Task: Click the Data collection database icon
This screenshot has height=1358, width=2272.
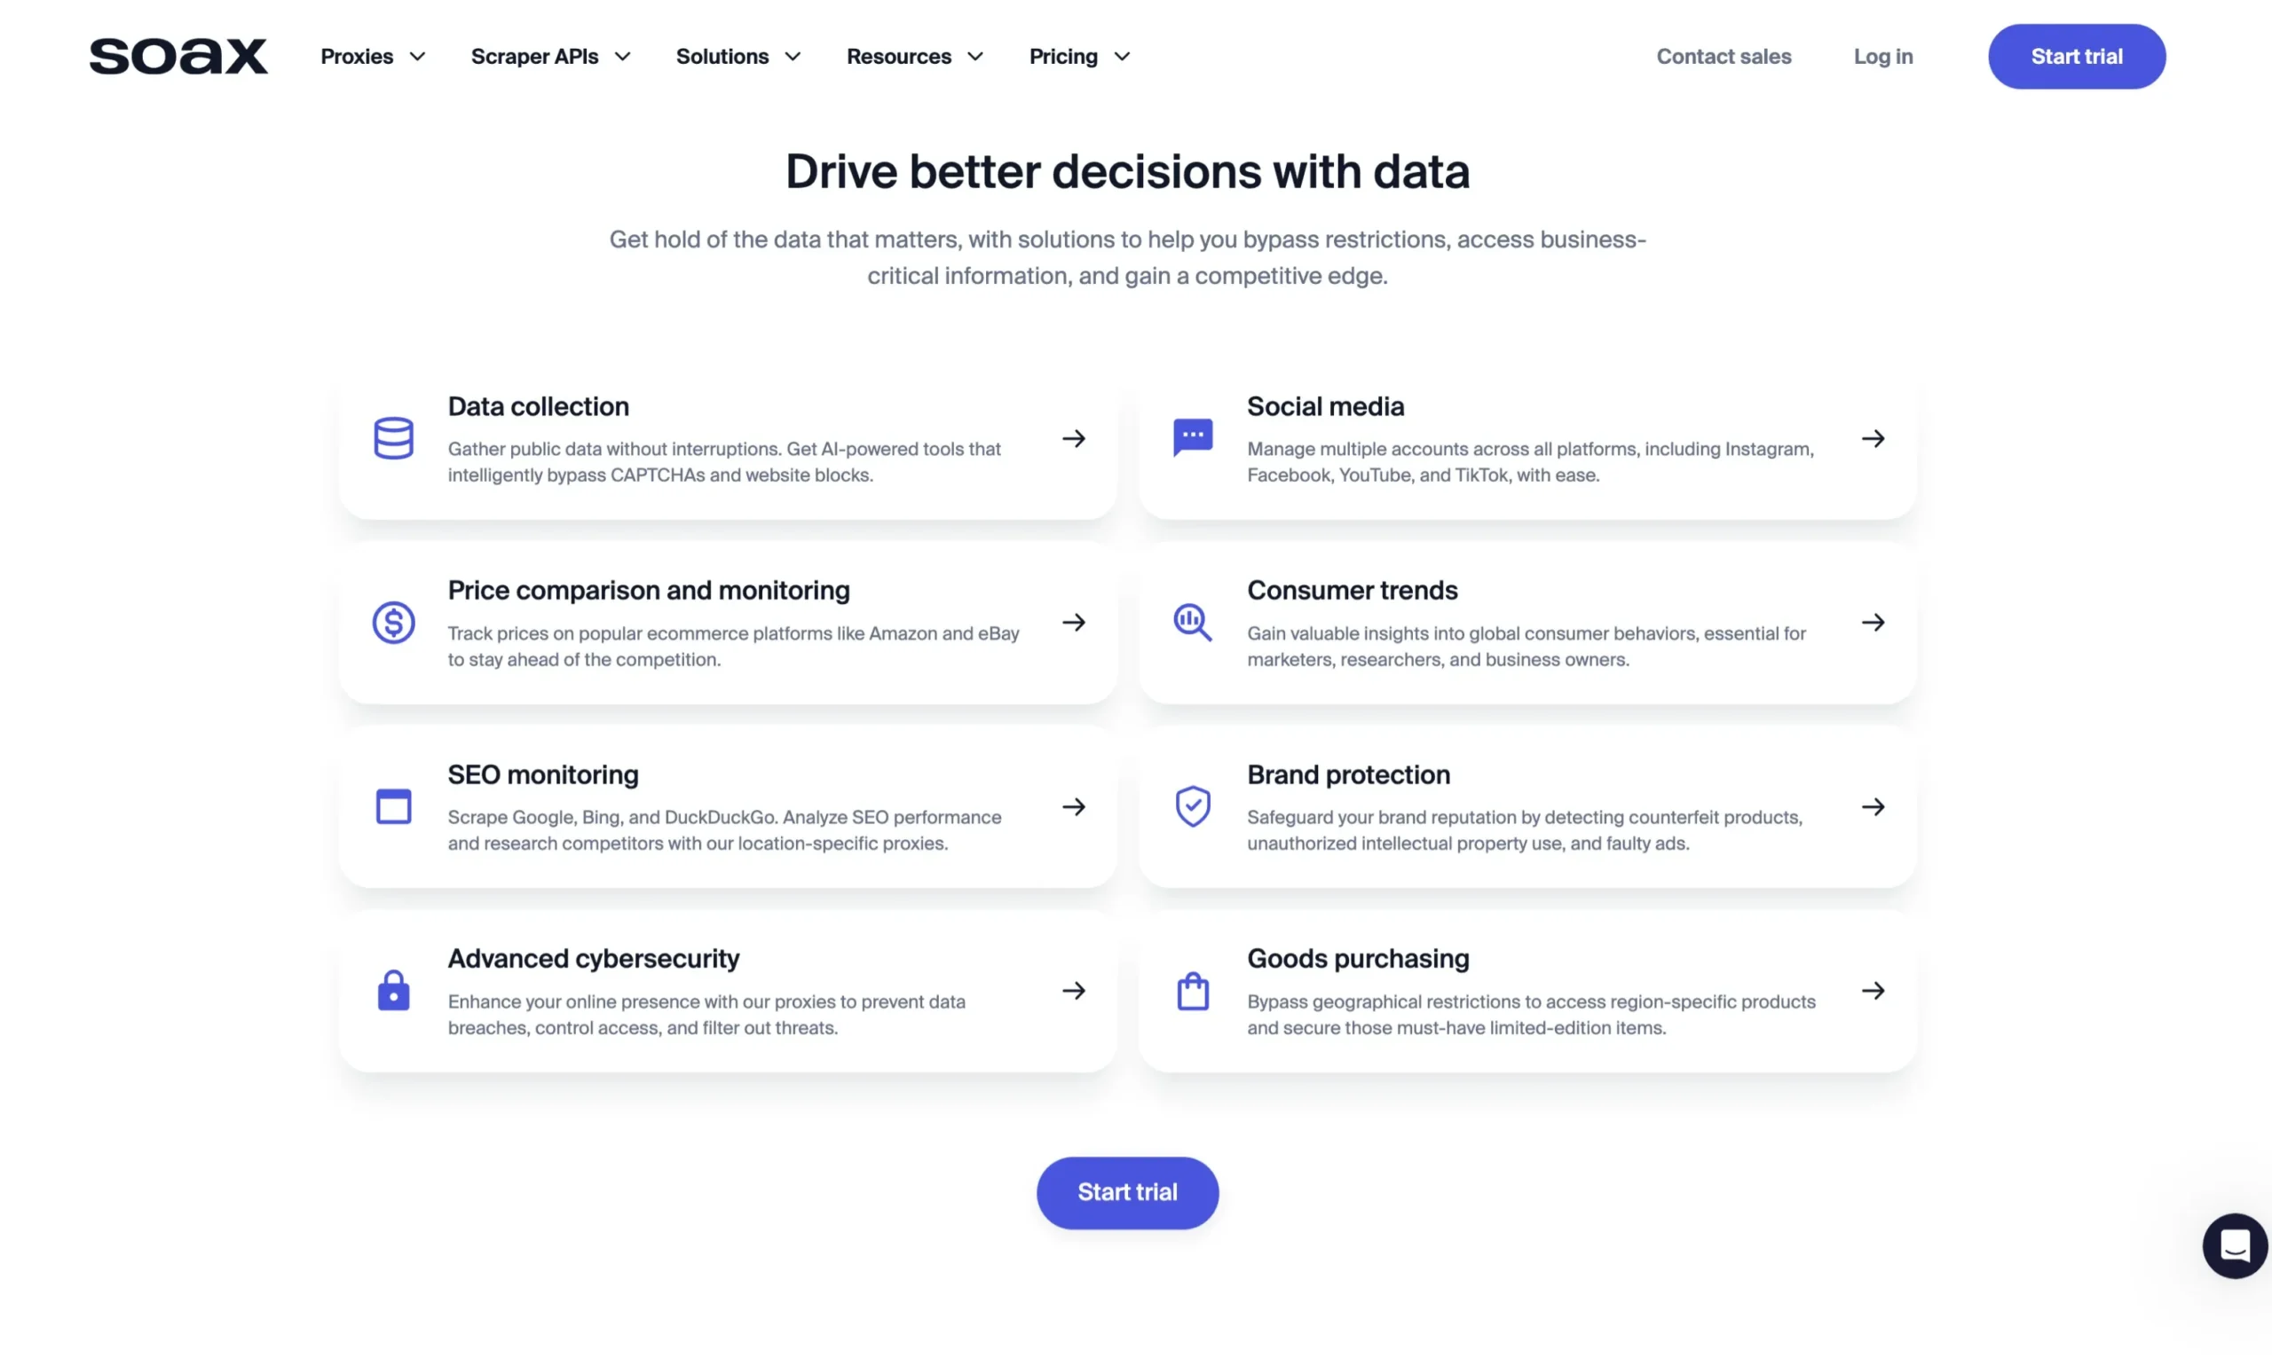Action: [x=391, y=438]
